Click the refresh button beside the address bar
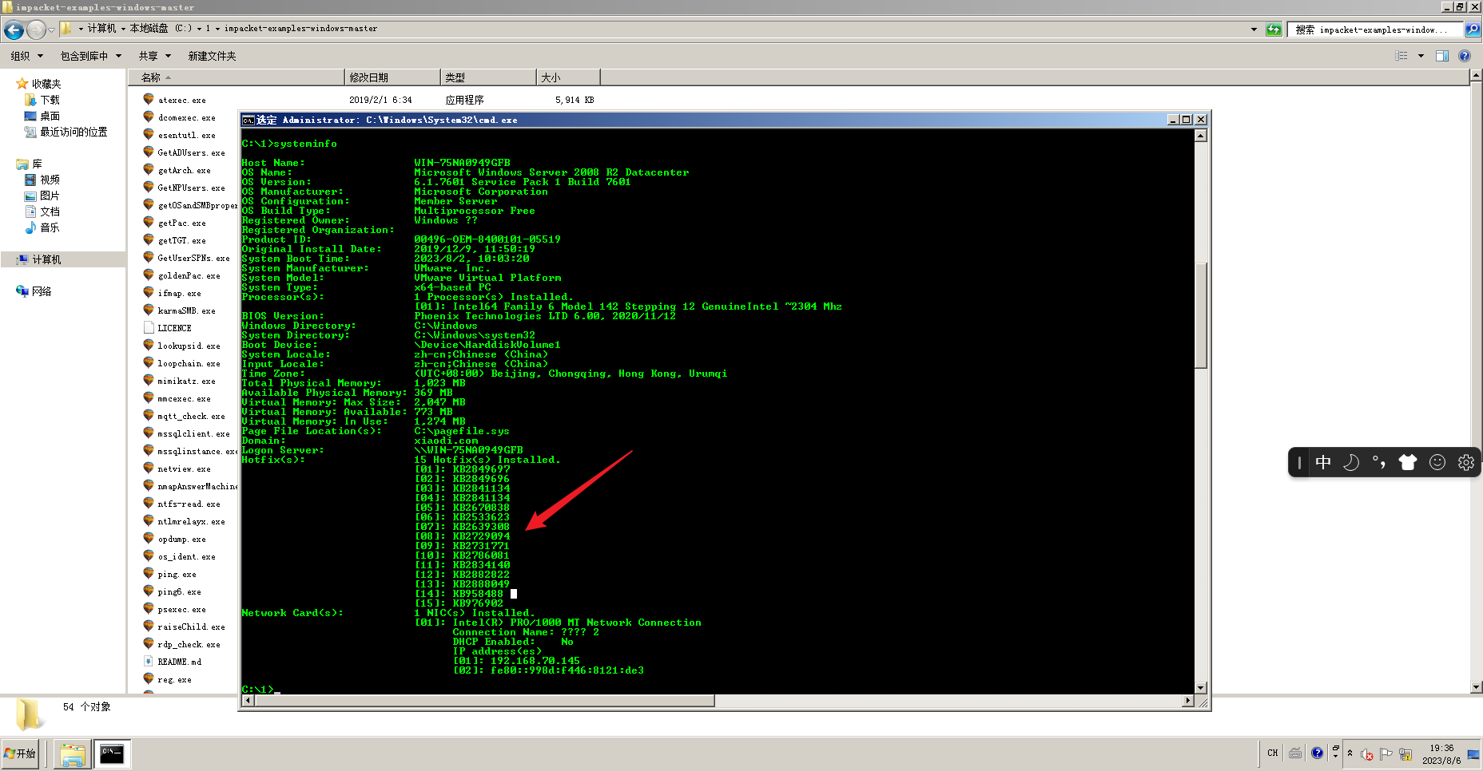 point(1274,30)
